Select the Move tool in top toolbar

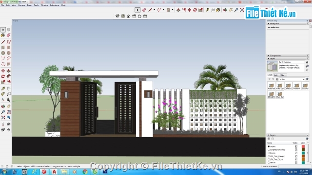point(190,10)
